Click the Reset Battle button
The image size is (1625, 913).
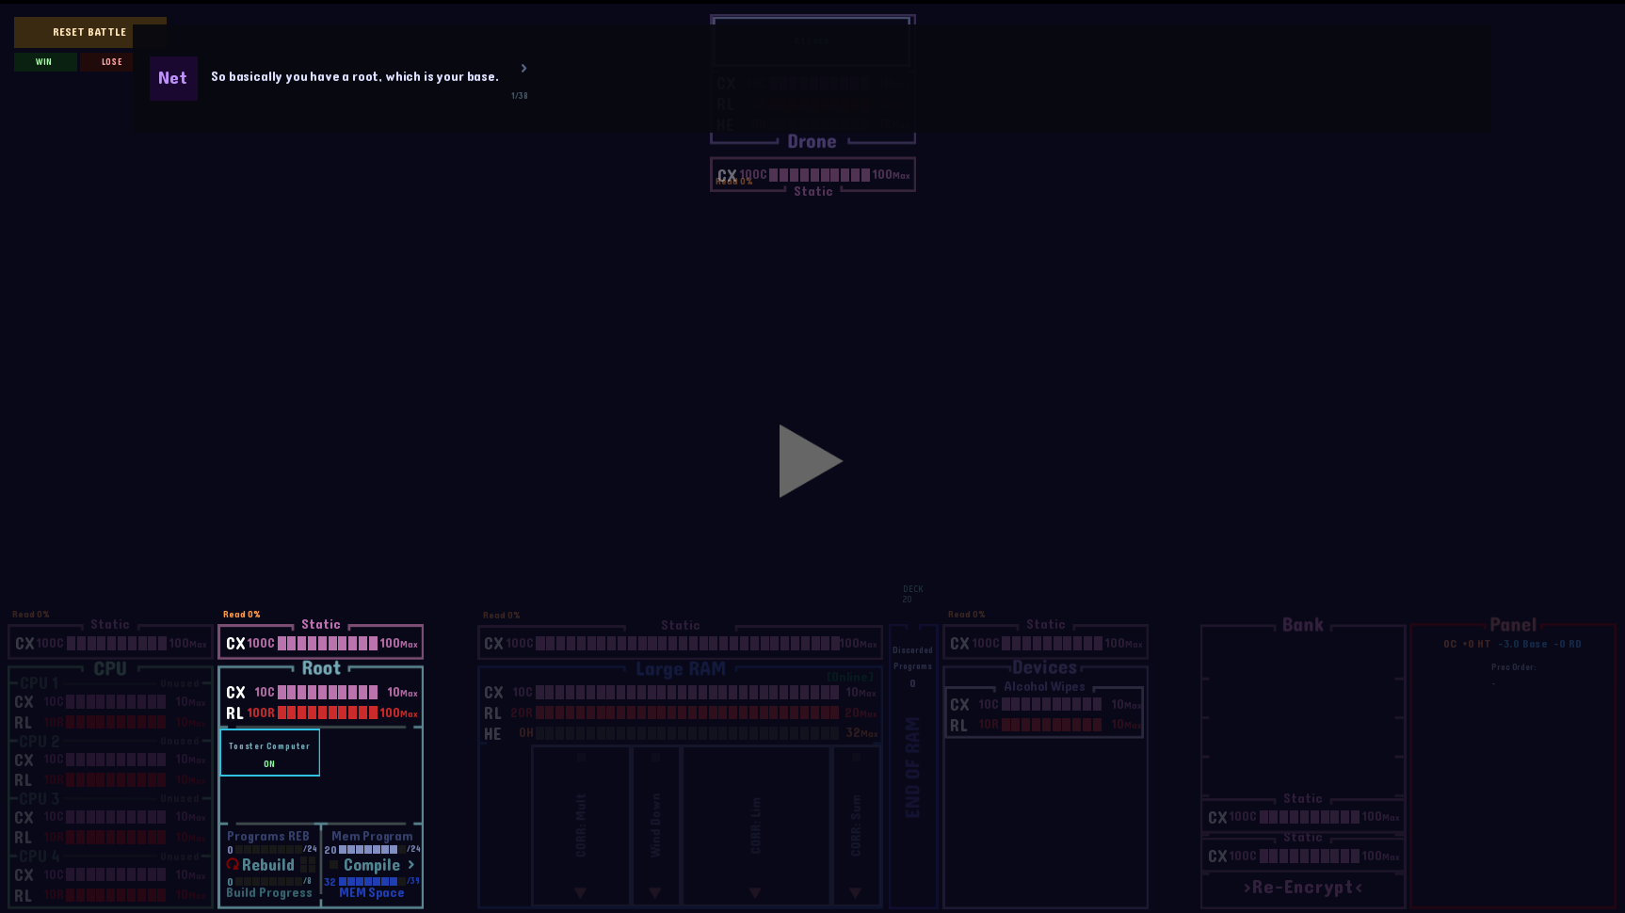pos(89,32)
